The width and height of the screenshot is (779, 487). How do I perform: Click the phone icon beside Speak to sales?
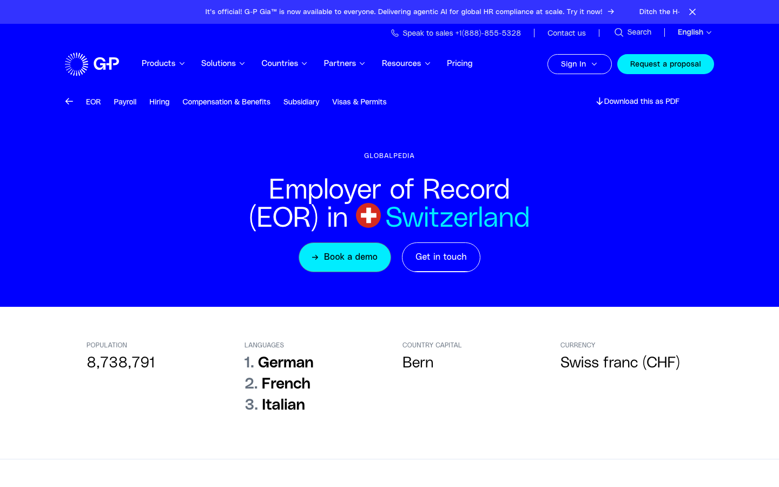[395, 33]
